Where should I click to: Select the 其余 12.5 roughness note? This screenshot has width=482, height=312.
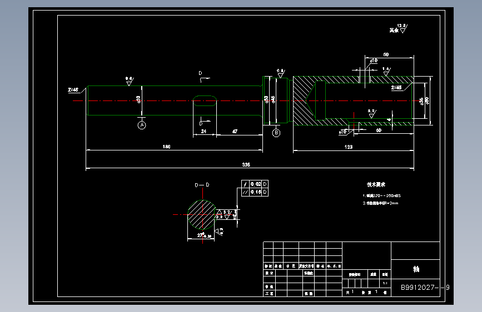coord(399,28)
